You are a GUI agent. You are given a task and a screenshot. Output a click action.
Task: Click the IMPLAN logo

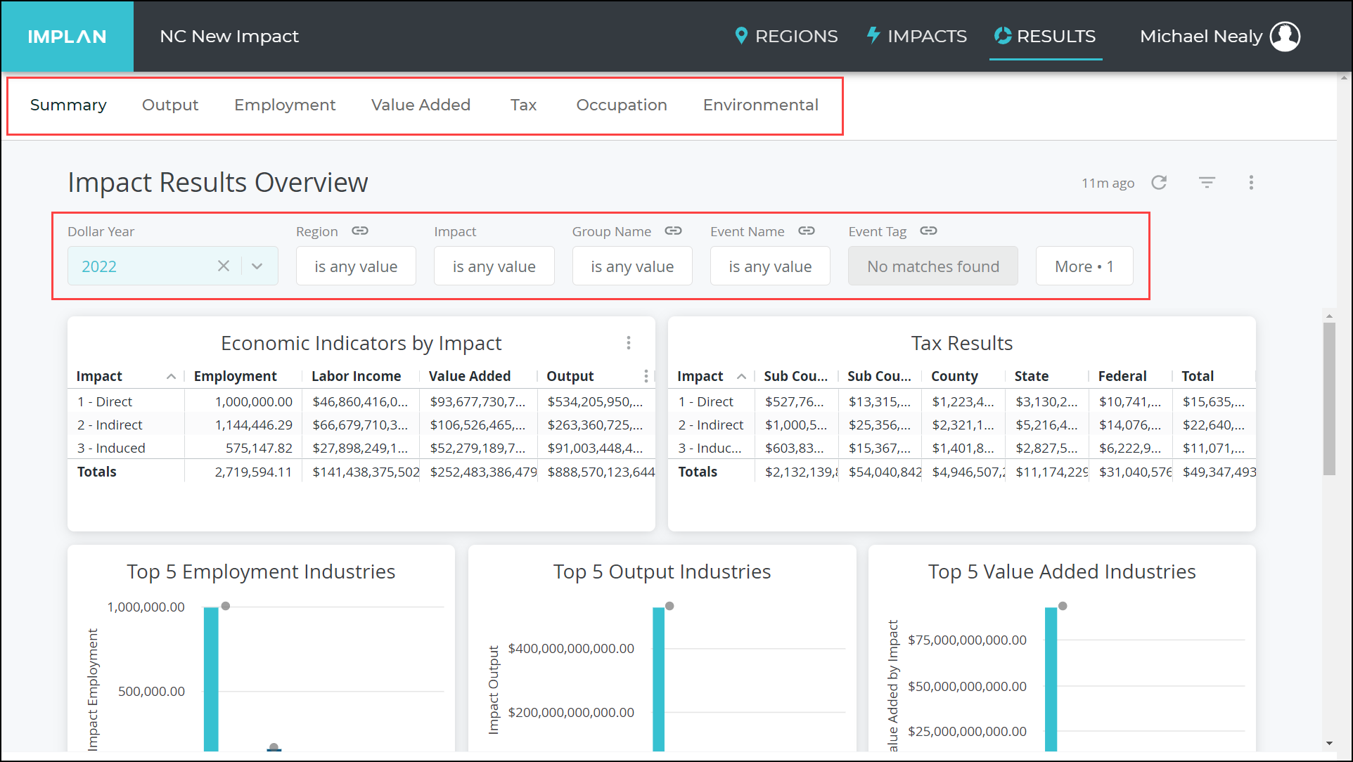pos(67,37)
